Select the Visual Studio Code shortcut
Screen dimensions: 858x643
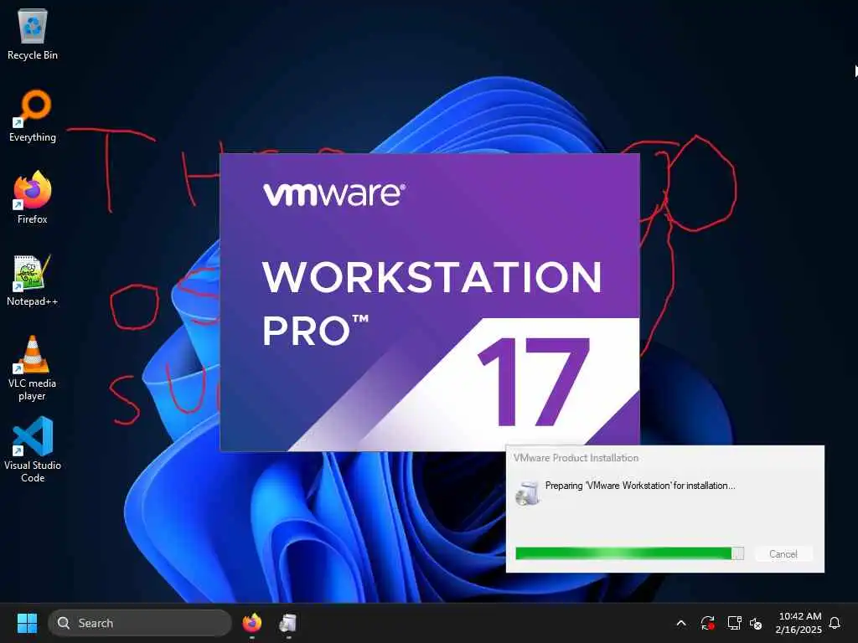33,450
